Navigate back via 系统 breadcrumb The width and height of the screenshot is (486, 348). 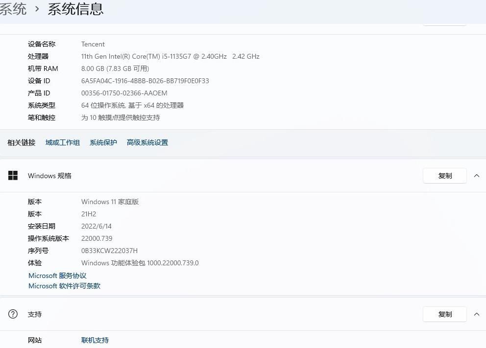13,9
